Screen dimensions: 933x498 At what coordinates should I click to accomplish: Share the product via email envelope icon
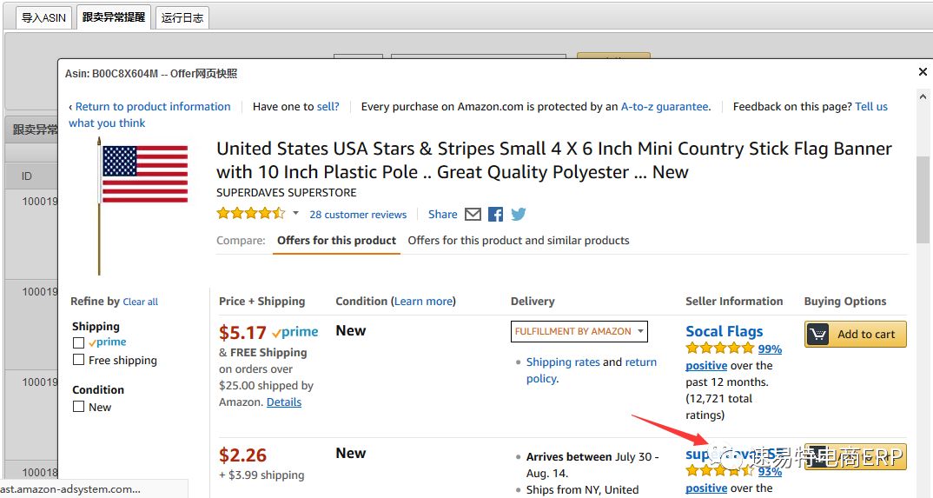point(473,214)
